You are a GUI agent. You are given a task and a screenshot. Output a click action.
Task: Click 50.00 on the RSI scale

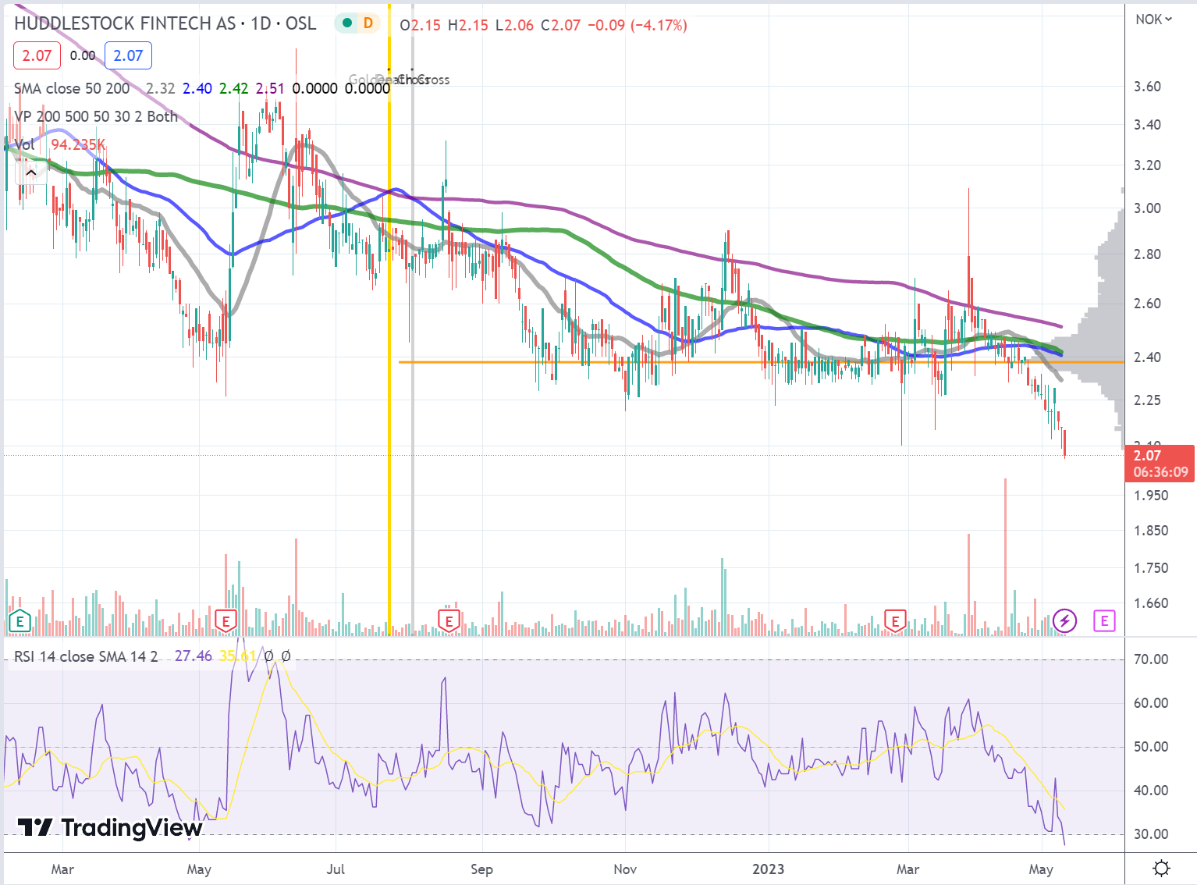coord(1151,747)
